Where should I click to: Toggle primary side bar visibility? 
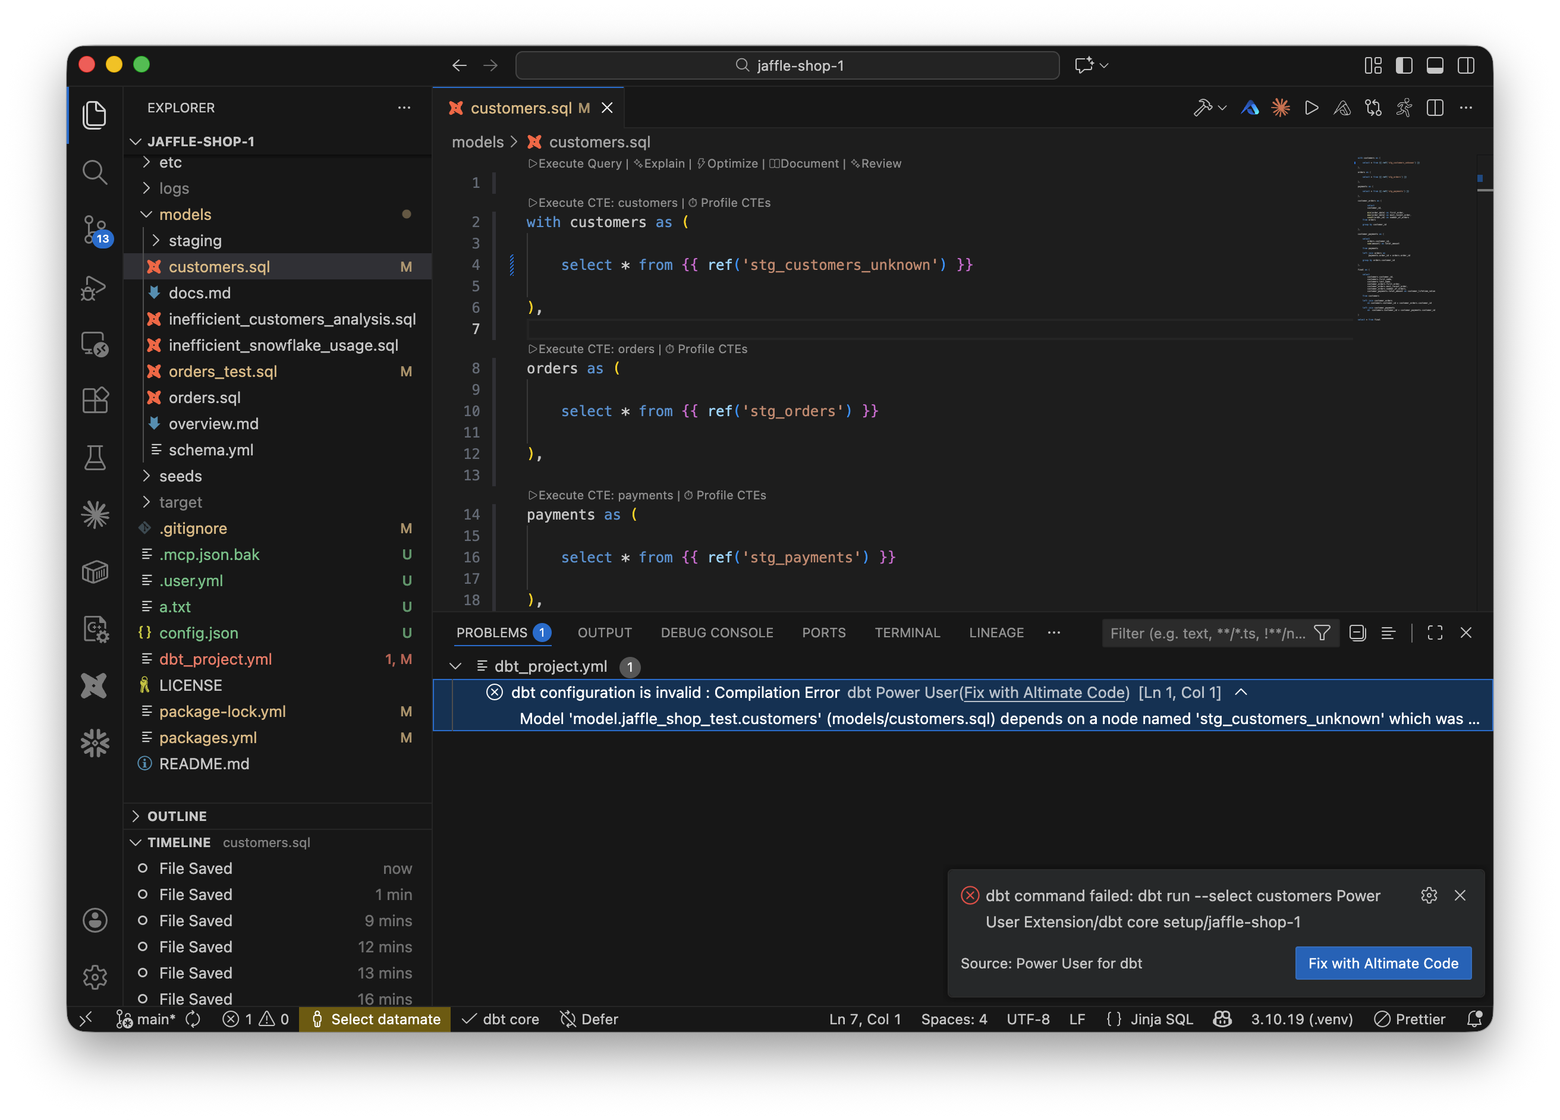click(1404, 65)
